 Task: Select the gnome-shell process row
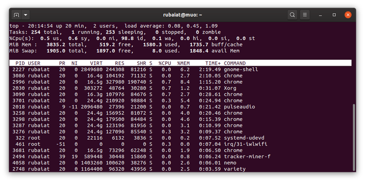(x=181, y=70)
